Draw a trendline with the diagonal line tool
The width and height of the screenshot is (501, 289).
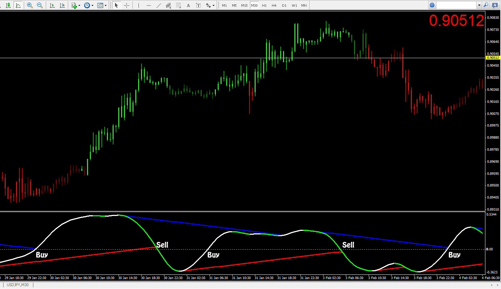tap(158, 5)
